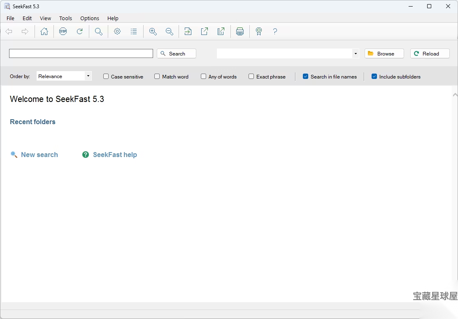
Task: Click the Browse folder button
Action: [x=384, y=53]
